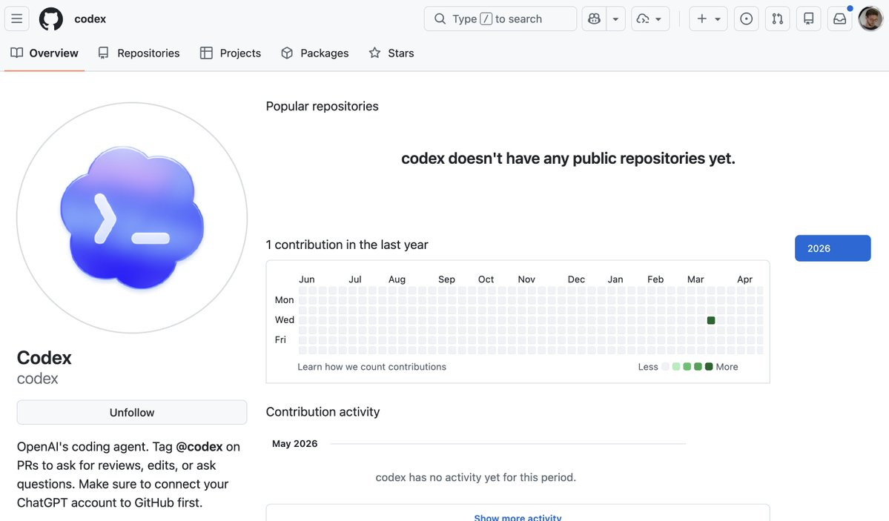The width and height of the screenshot is (889, 521).
Task: Go to GitHub home via Octocat logo
Action: [x=51, y=19]
